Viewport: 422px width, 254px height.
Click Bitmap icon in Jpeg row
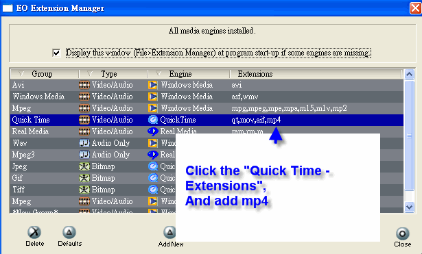84,166
